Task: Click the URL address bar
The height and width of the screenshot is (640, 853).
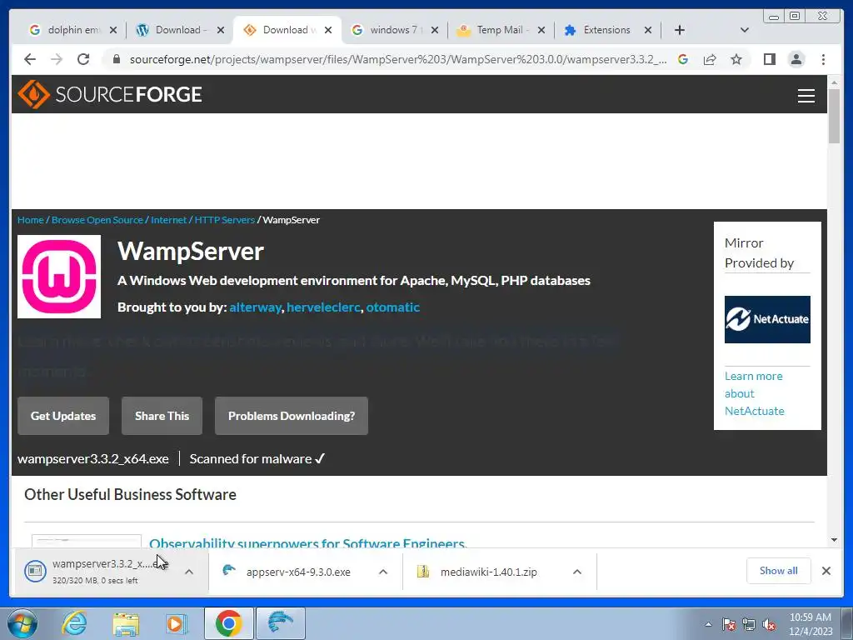Action: (397, 59)
